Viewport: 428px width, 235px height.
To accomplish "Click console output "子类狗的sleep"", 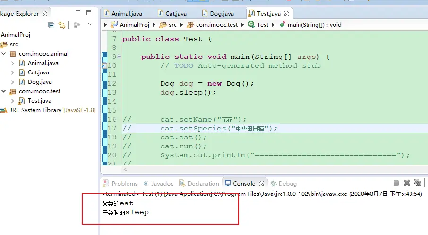I will click(x=126, y=212).
